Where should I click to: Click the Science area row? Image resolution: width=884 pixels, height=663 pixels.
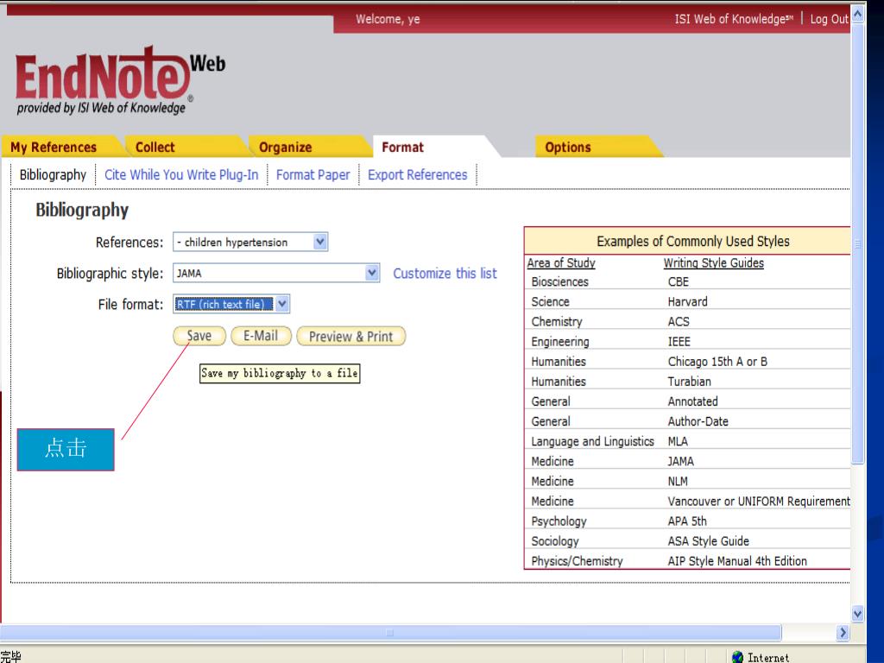pos(550,301)
